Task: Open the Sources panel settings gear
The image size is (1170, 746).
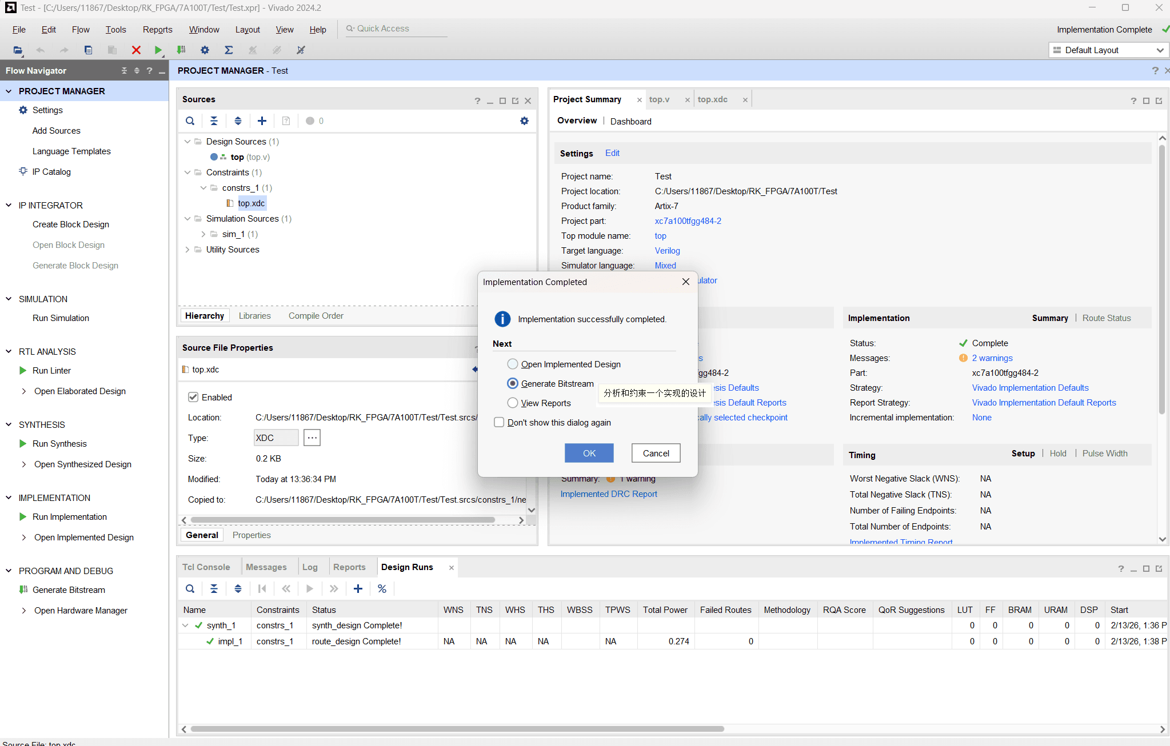Action: (524, 121)
